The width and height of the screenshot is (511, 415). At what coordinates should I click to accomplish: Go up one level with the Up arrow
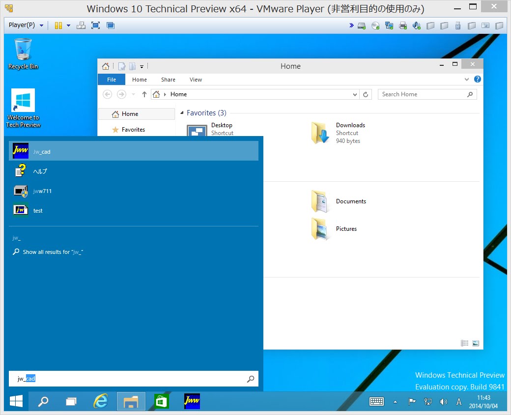tap(144, 94)
